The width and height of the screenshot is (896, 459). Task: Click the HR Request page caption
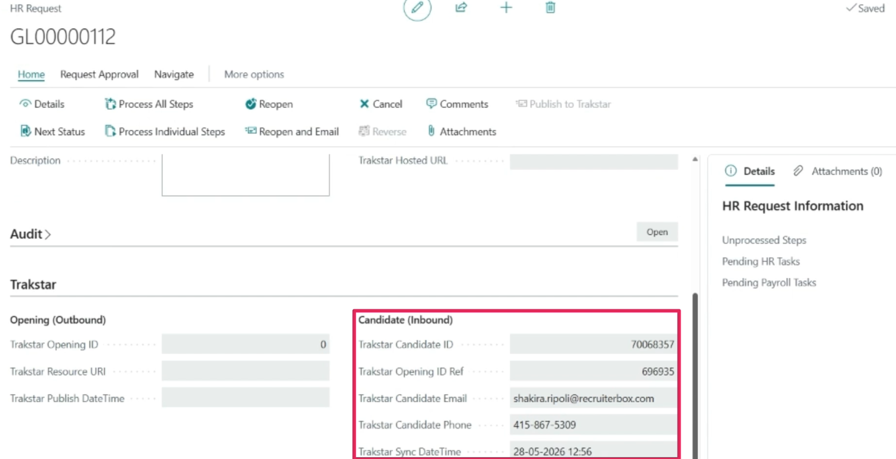point(36,8)
